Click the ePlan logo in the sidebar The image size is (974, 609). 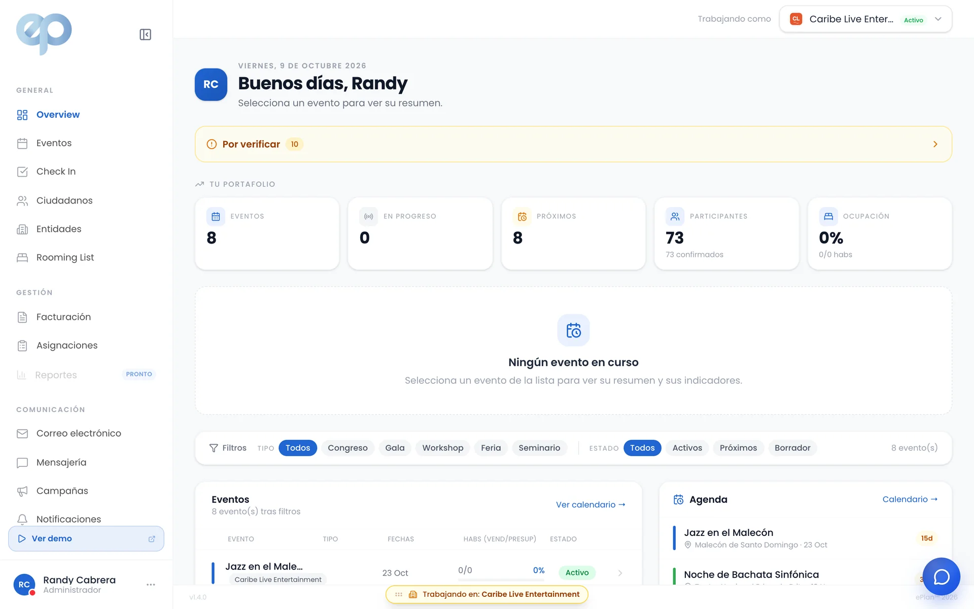[x=44, y=33]
